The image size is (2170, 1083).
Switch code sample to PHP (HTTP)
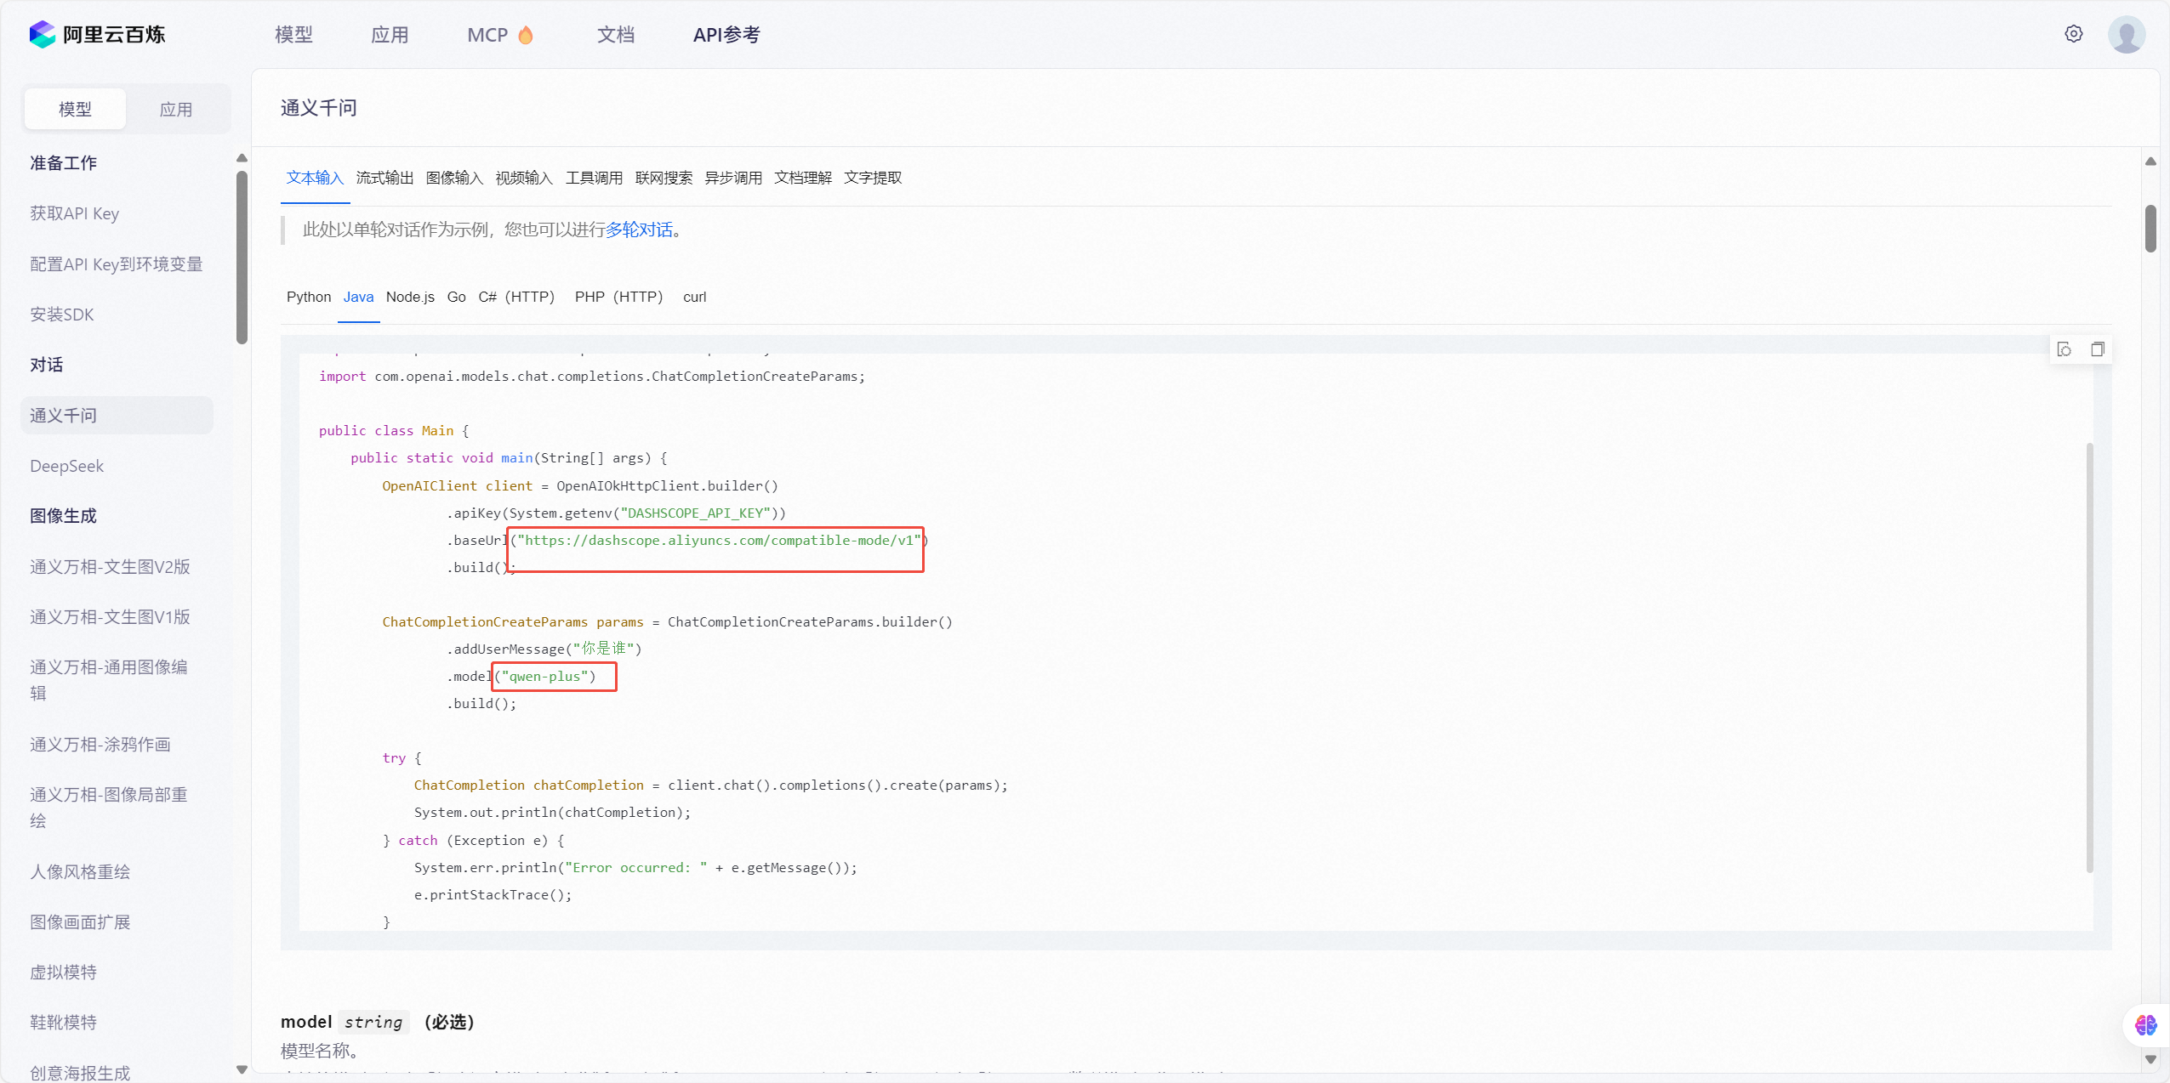pyautogui.click(x=618, y=297)
